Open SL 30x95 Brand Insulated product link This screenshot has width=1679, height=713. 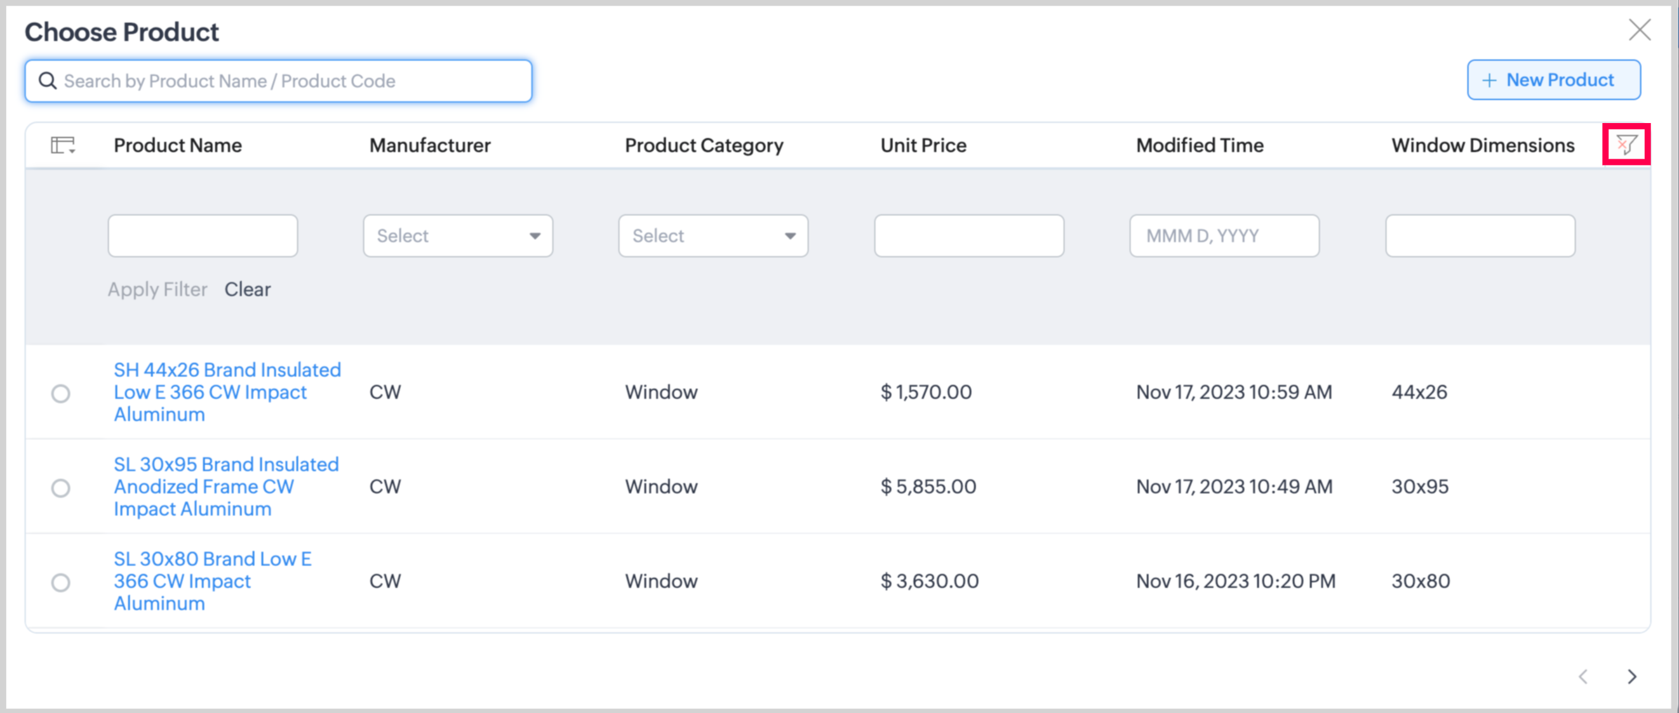[225, 487]
